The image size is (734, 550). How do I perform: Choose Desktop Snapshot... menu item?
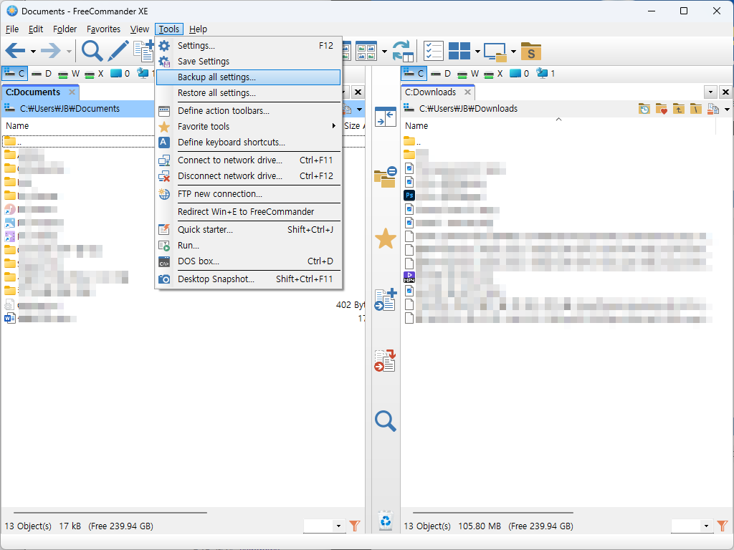pos(248,279)
